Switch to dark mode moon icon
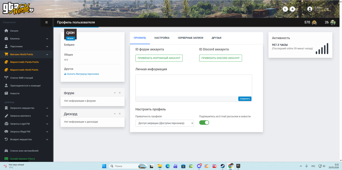The height and width of the screenshot is (170, 342). [285, 9]
